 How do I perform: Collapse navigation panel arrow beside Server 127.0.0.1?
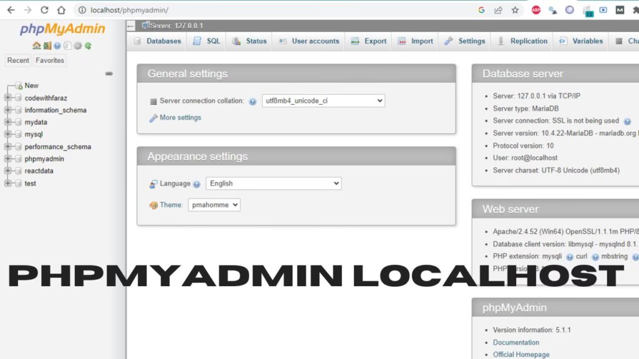(x=131, y=26)
